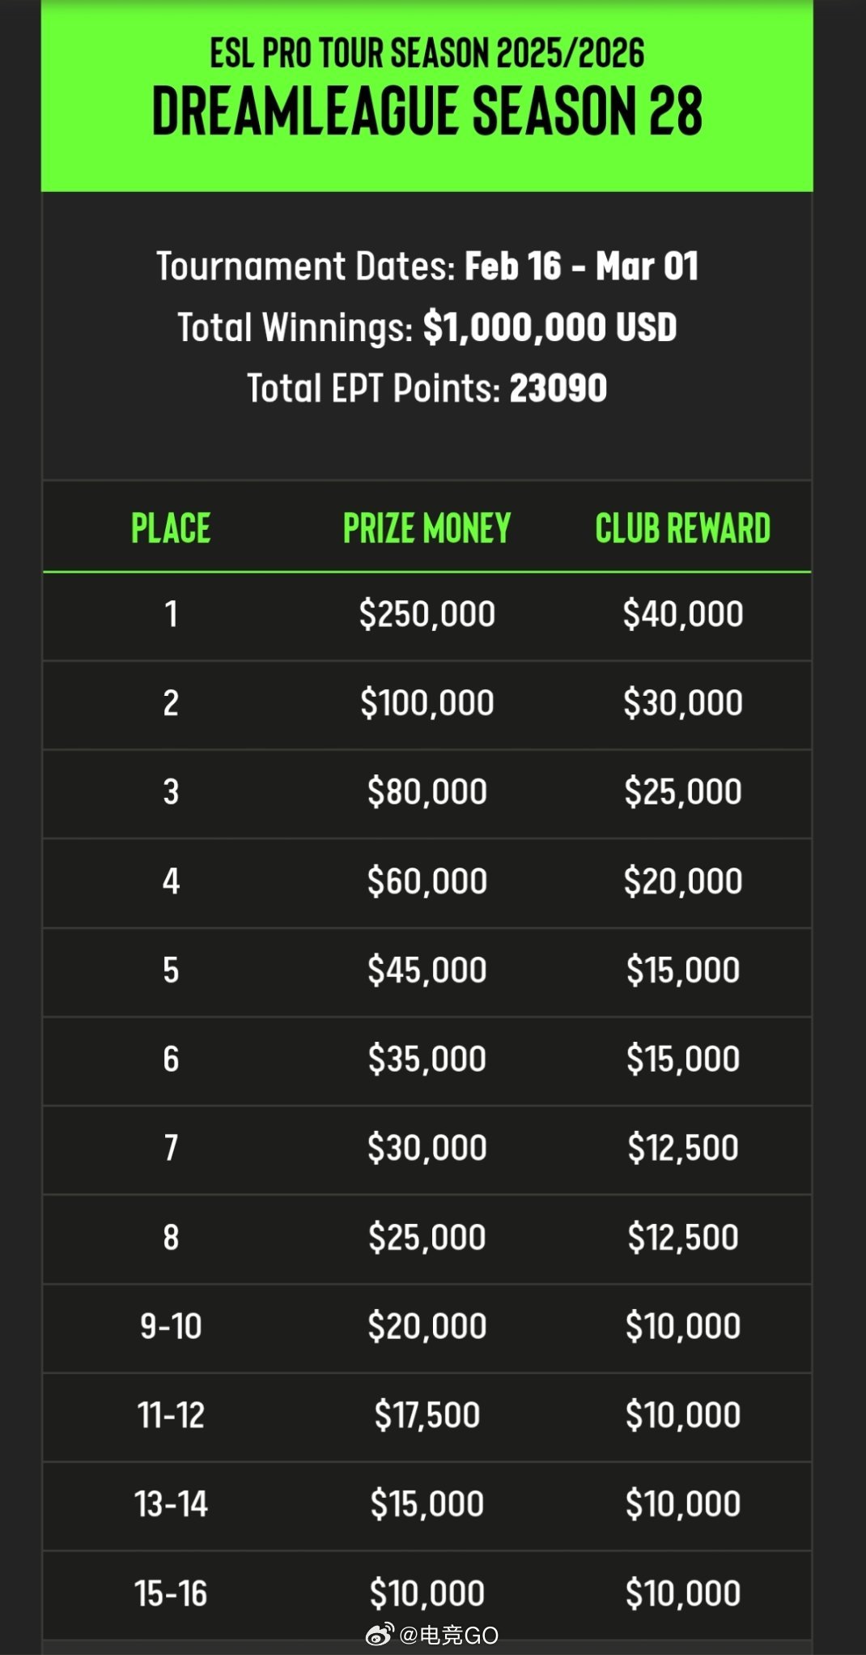The width and height of the screenshot is (866, 1655).
Task: Click the $80,000 third place prize
Action: click(x=427, y=791)
